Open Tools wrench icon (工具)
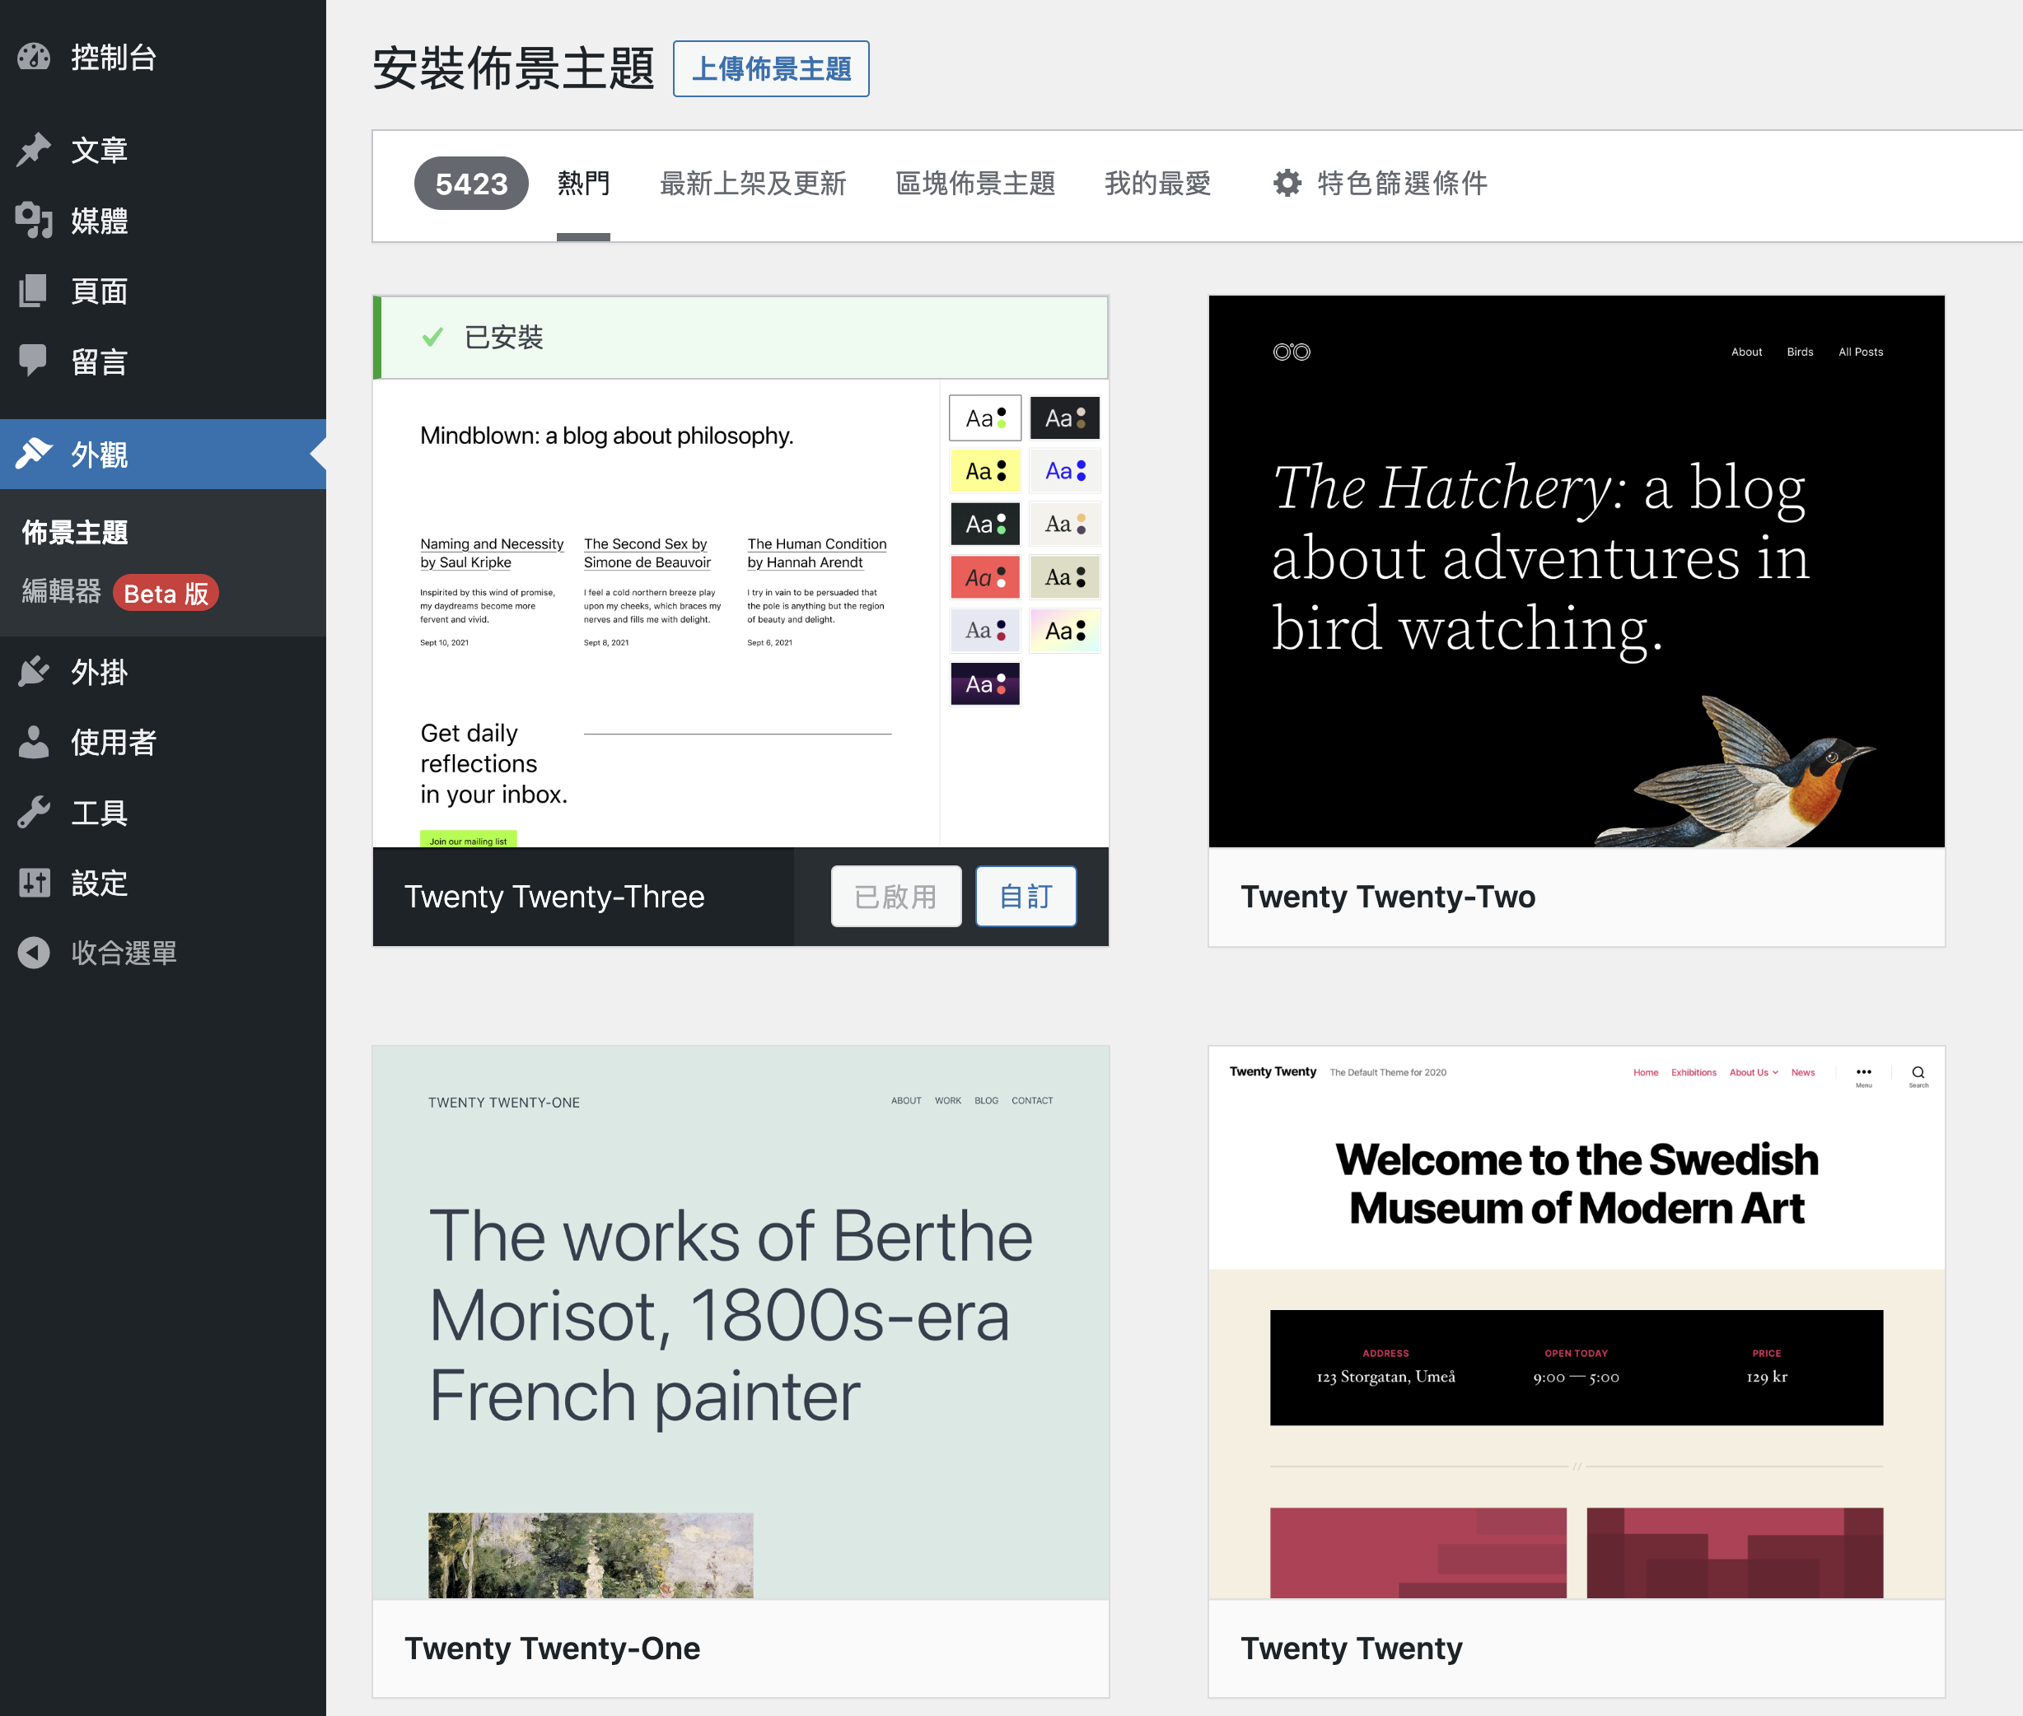This screenshot has width=2023, height=1716. pos(34,812)
